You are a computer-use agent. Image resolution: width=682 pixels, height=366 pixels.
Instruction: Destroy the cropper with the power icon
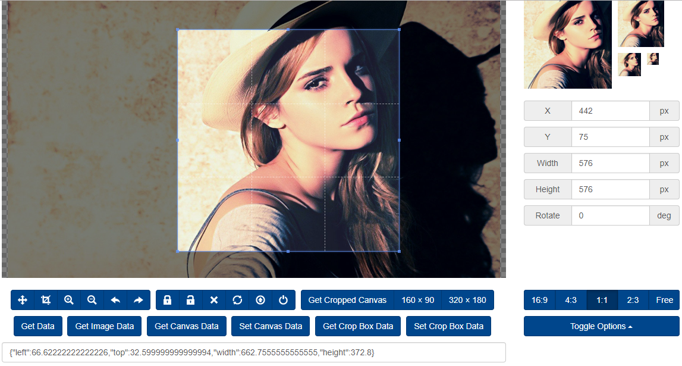coord(284,300)
